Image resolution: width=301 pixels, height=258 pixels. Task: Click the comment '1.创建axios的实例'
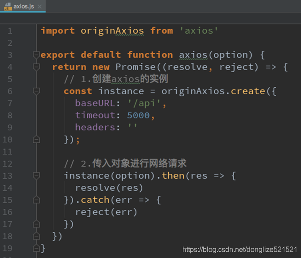coord(124,79)
